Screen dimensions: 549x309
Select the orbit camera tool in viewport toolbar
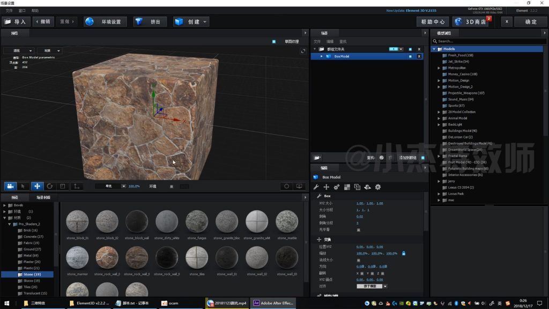[10, 186]
